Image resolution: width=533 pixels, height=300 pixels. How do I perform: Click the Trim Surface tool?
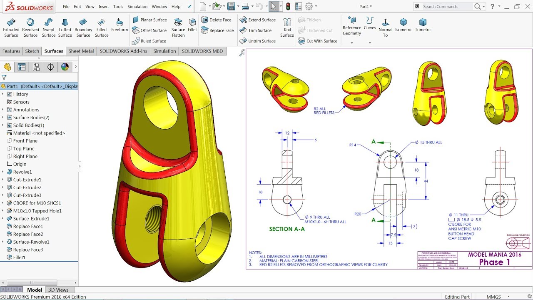(x=256, y=30)
